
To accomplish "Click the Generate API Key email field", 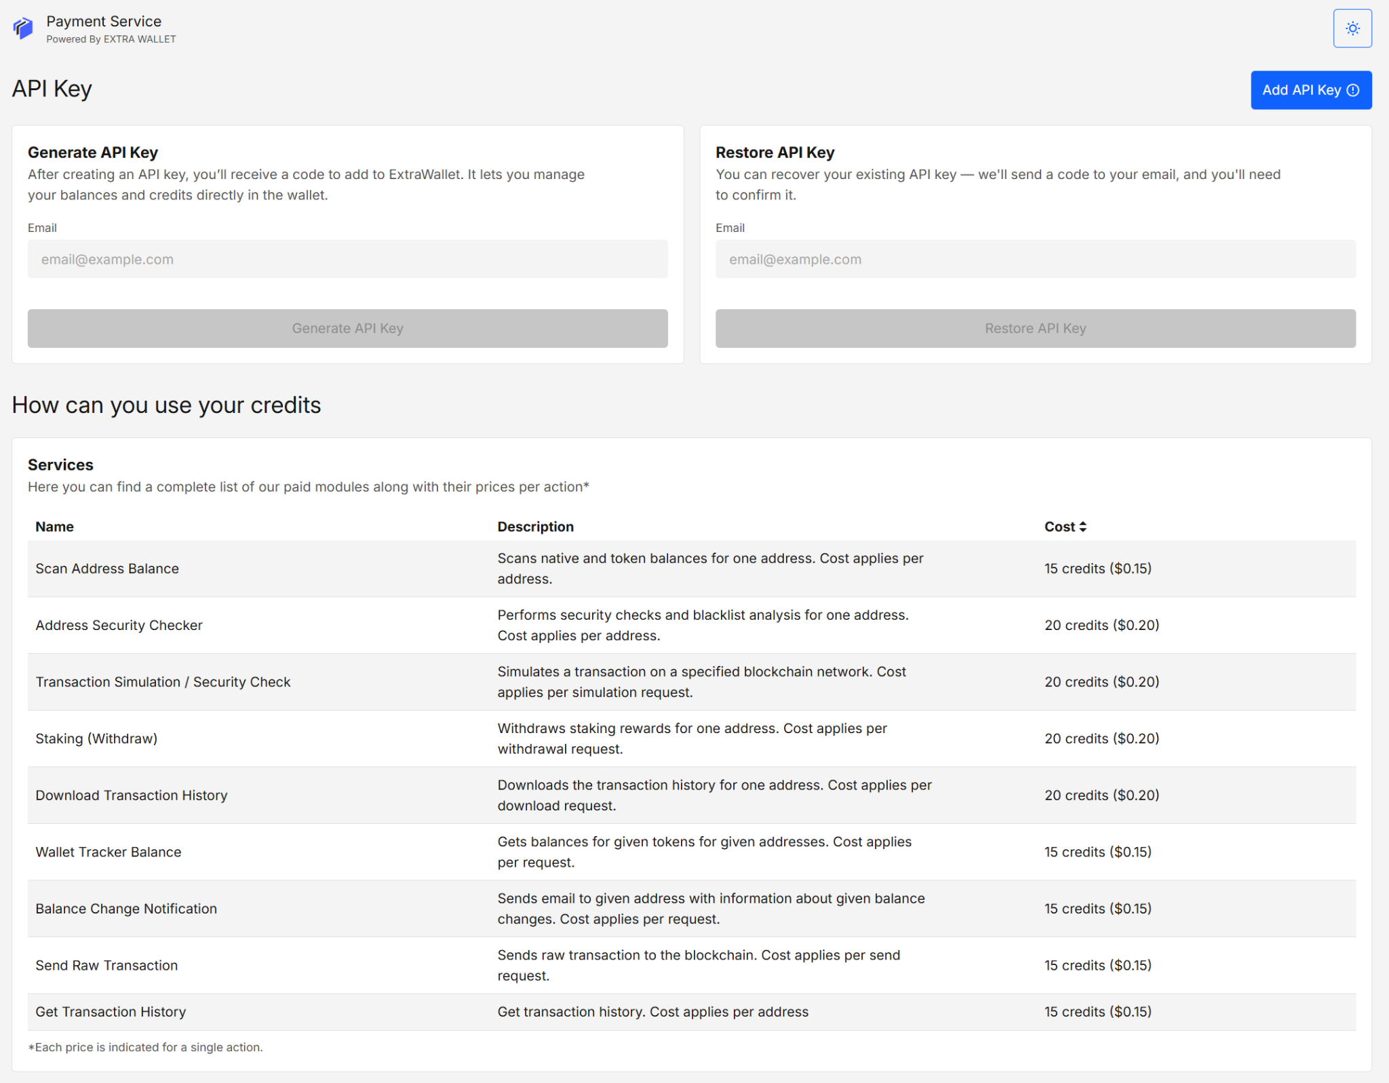I will click(347, 259).
